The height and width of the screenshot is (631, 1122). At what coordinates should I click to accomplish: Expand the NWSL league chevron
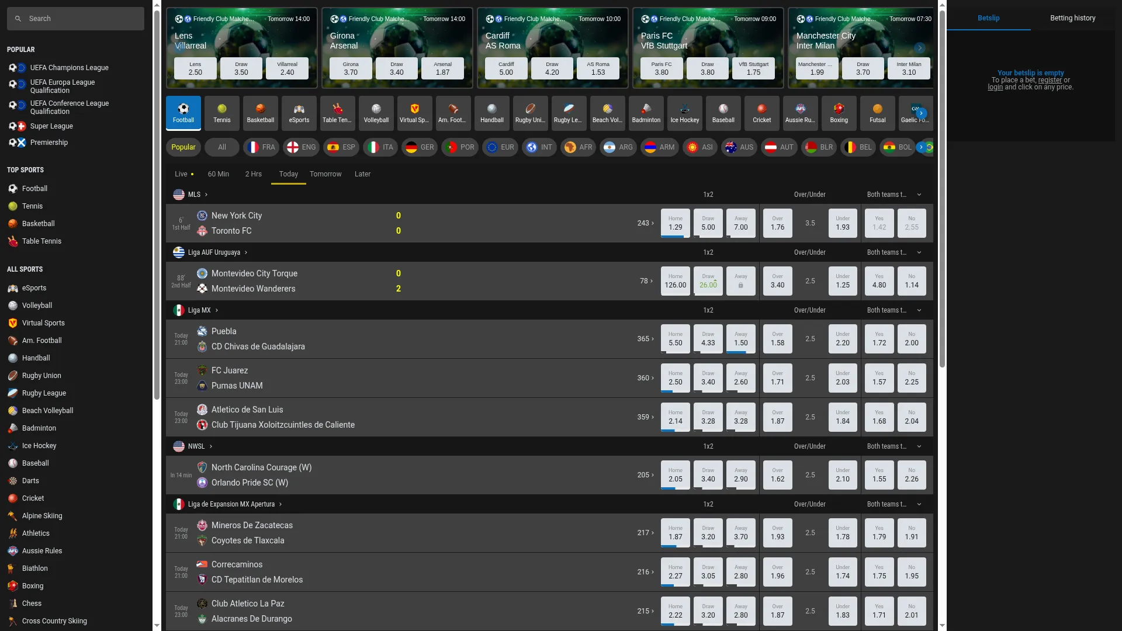[211, 446]
